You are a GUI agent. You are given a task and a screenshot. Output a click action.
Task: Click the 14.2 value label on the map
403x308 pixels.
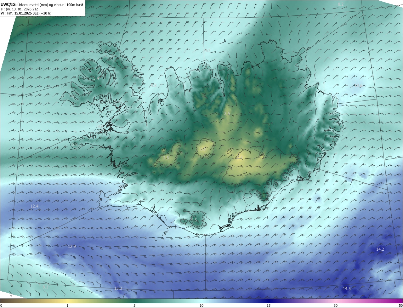tap(380, 249)
